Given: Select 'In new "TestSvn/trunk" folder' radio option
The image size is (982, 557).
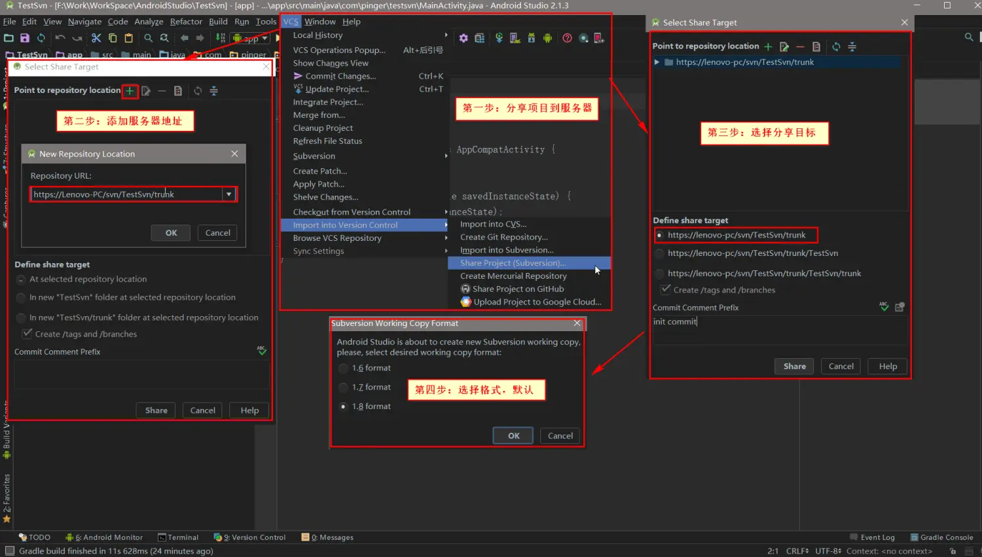Looking at the screenshot, I should tap(21, 318).
